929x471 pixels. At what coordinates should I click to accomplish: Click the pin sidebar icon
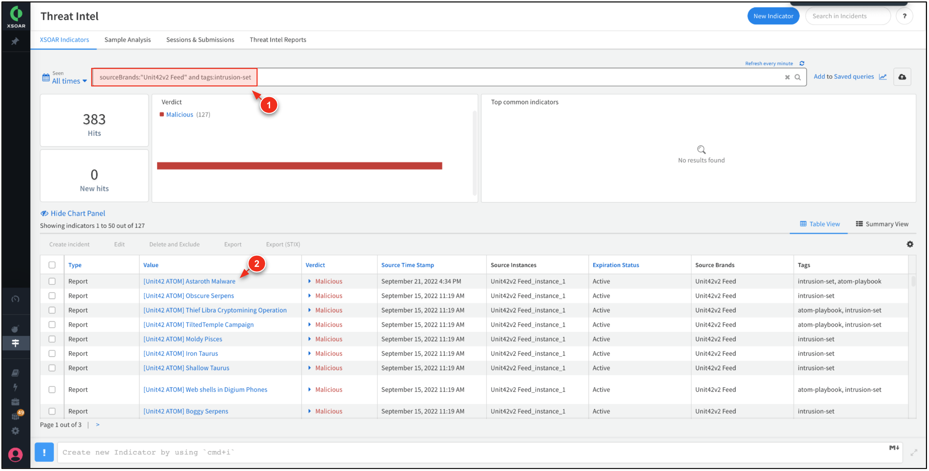pos(15,41)
